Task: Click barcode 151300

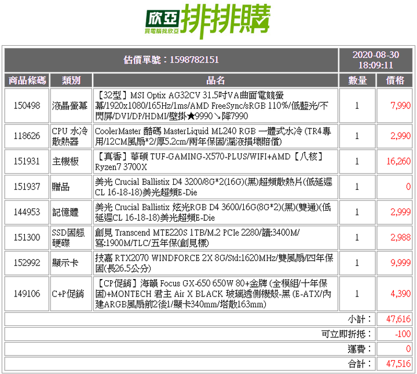Action: 27,237
